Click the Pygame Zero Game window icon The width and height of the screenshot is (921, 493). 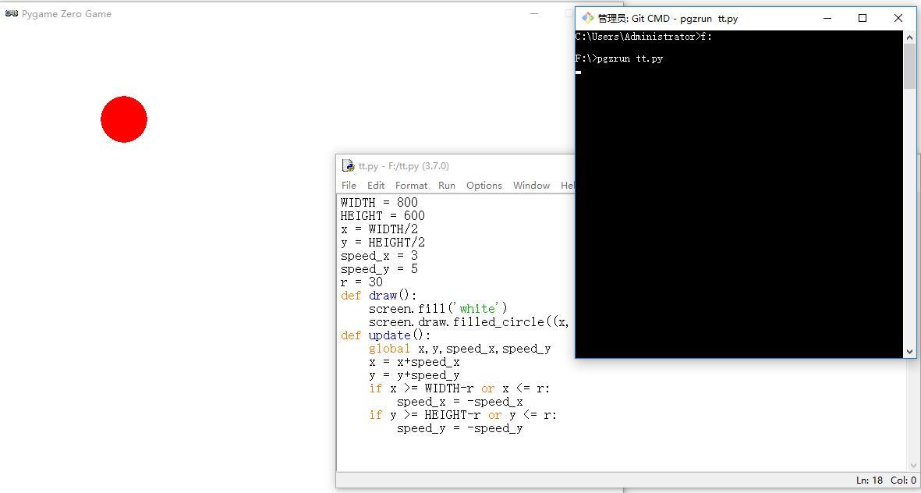[11, 13]
